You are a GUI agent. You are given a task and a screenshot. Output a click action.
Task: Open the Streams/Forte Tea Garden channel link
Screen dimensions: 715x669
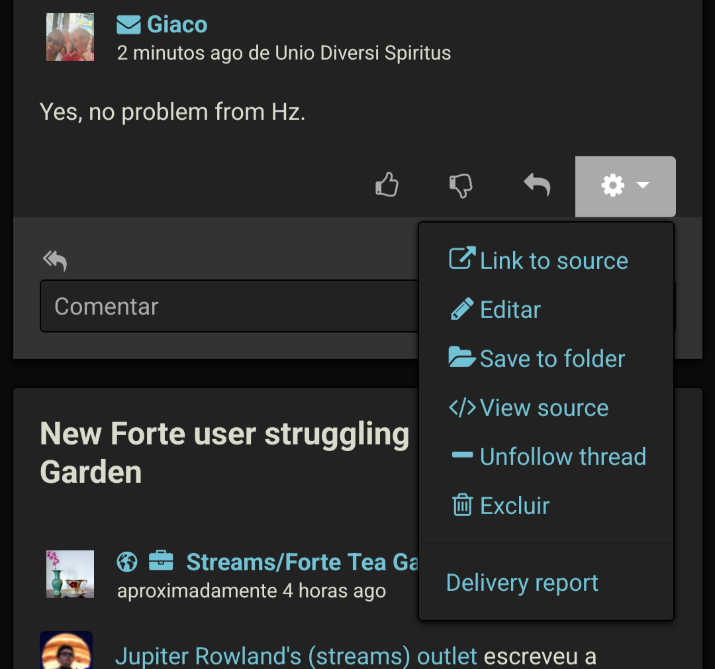coord(301,562)
